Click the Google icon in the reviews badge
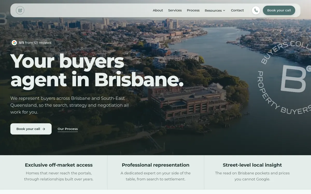 pyautogui.click(x=14, y=43)
